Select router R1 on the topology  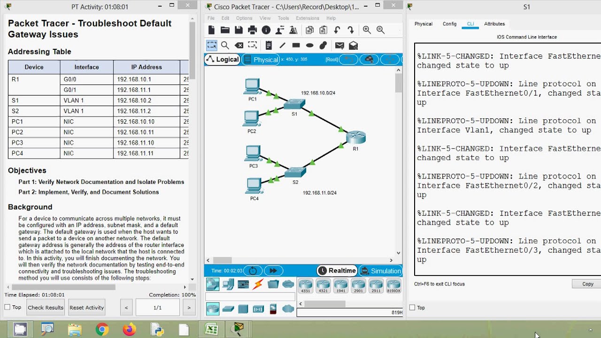pos(356,138)
